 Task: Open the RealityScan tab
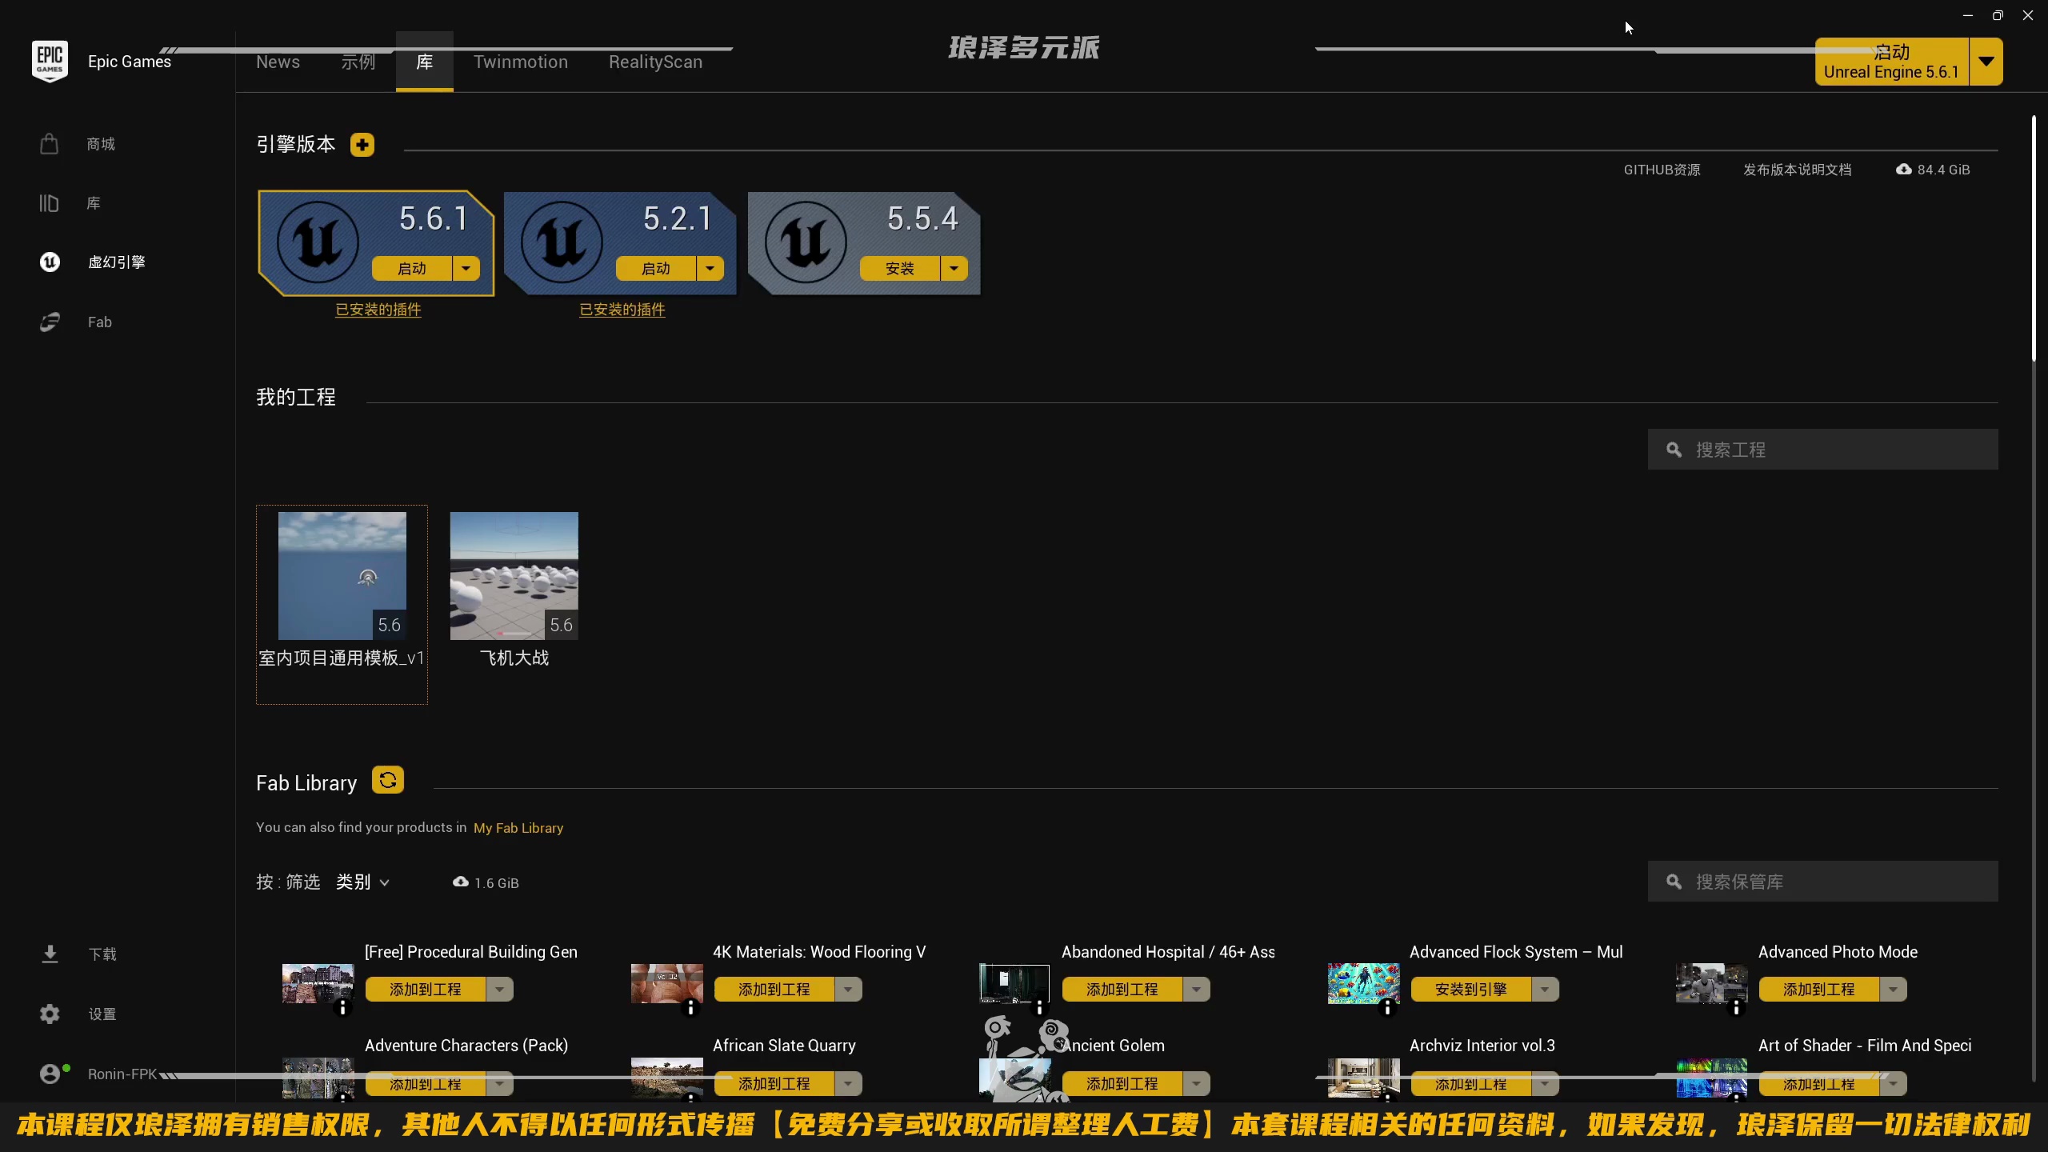coord(655,62)
